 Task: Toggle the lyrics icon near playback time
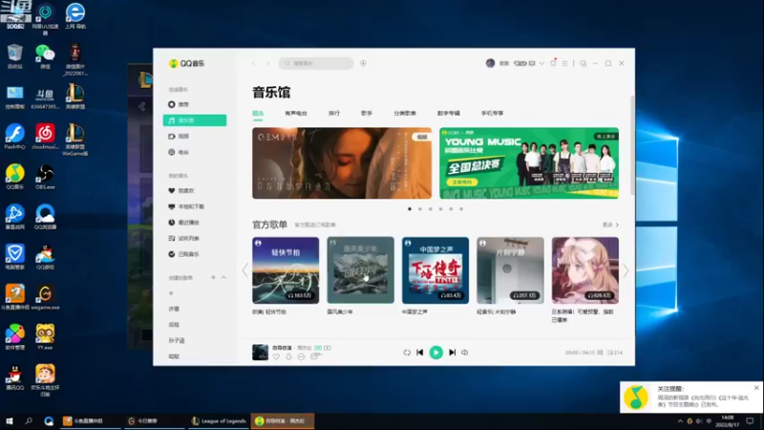(x=600, y=353)
